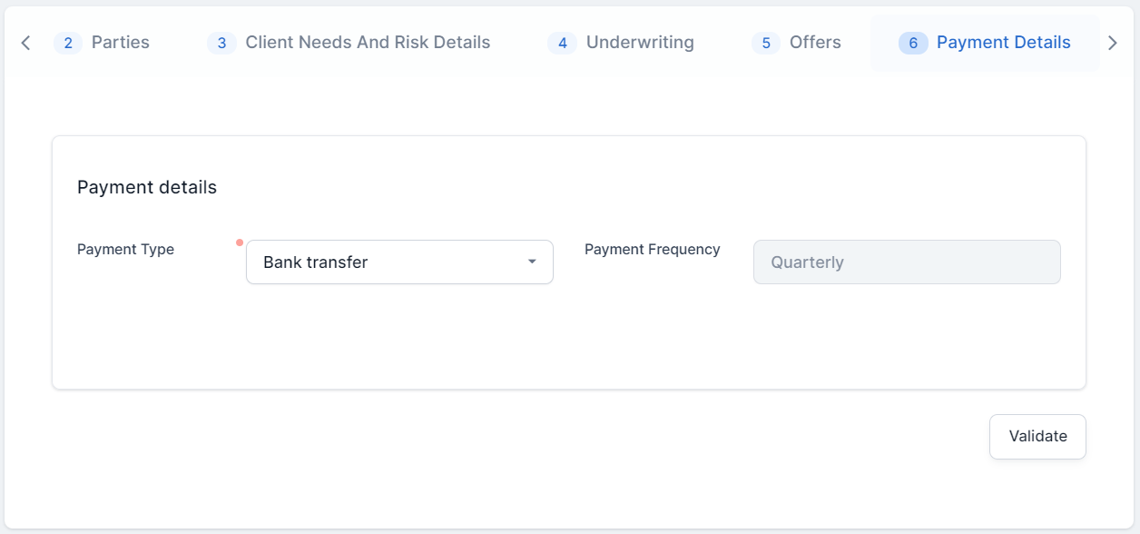The height and width of the screenshot is (534, 1140).
Task: Click the step 4 number badge
Action: [x=562, y=43]
